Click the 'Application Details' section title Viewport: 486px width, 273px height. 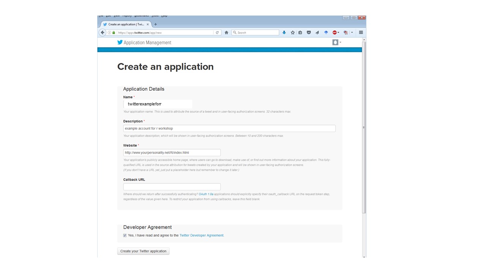[x=144, y=89]
